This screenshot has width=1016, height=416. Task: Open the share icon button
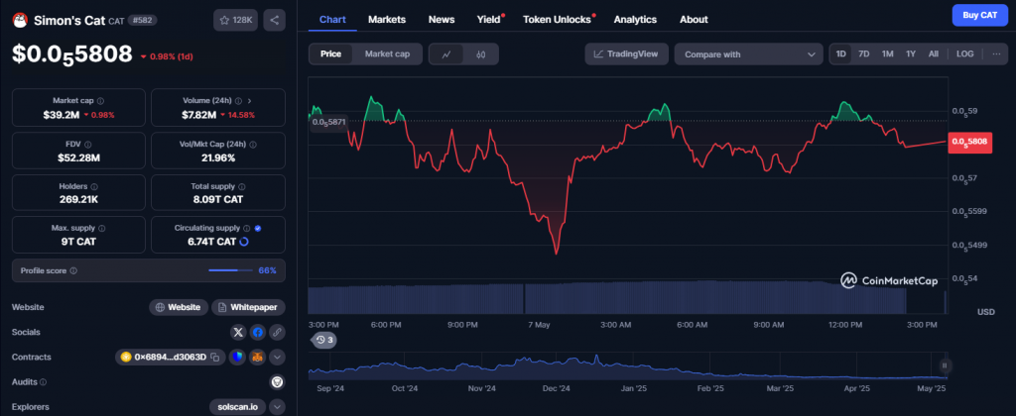pyautogui.click(x=274, y=20)
